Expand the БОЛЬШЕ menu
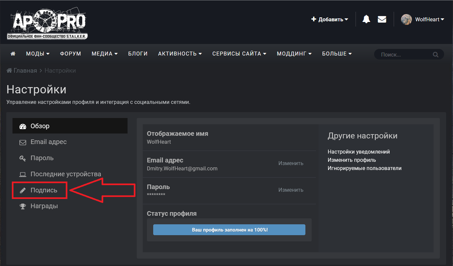453x266 pixels. pyautogui.click(x=337, y=54)
